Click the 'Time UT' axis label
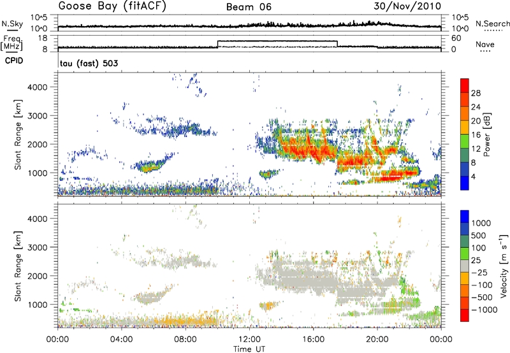Image resolution: width=510 pixels, height=353 pixels. (x=249, y=349)
